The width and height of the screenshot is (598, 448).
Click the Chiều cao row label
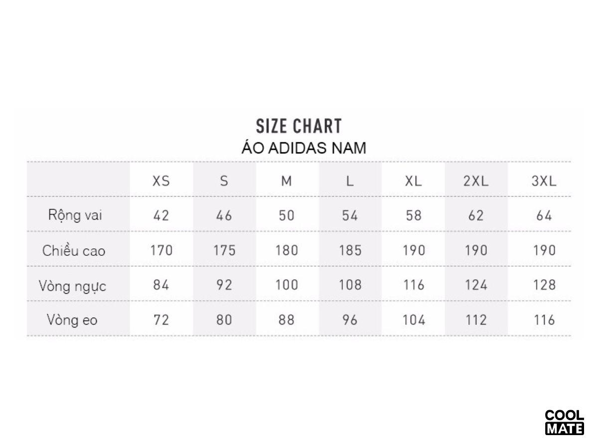74,250
